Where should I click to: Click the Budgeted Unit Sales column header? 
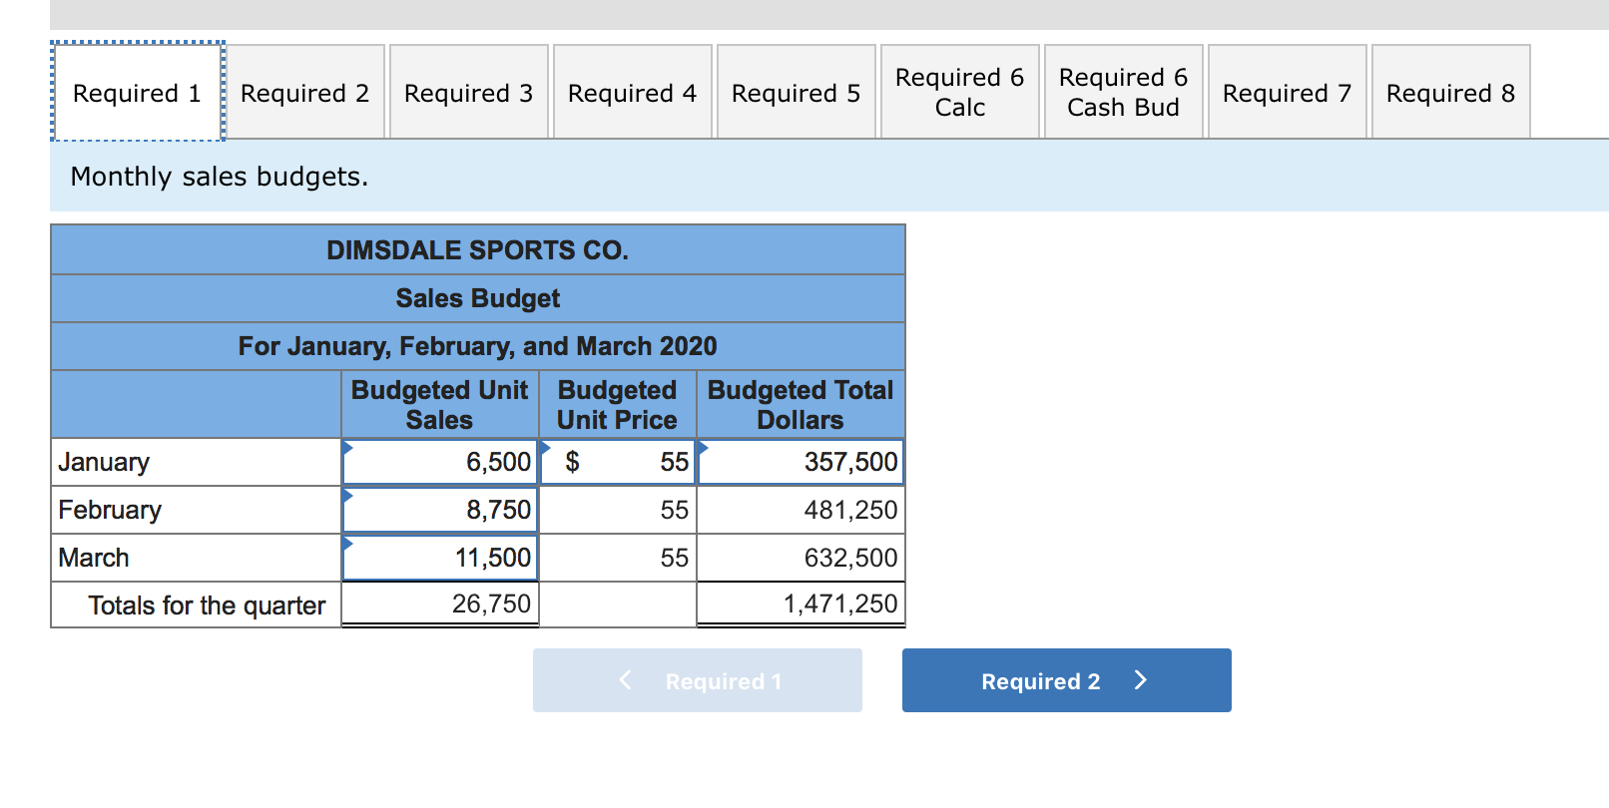click(440, 404)
